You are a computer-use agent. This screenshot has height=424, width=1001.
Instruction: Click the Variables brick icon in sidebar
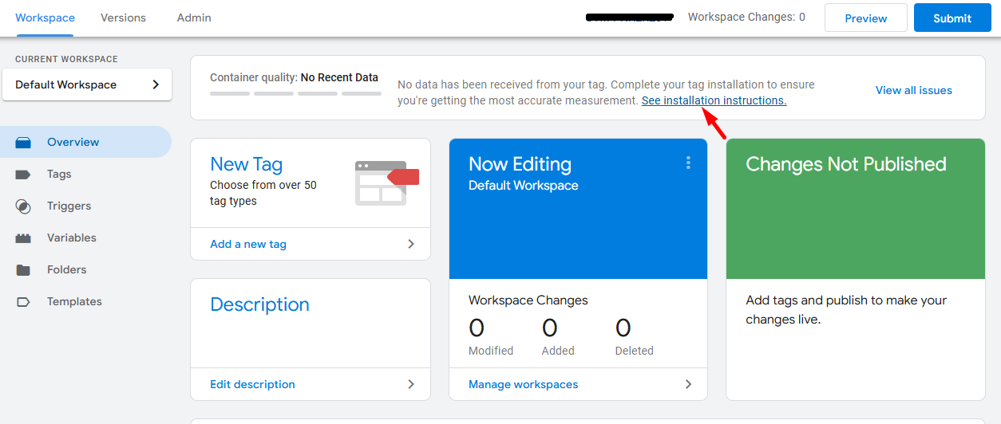tap(23, 238)
